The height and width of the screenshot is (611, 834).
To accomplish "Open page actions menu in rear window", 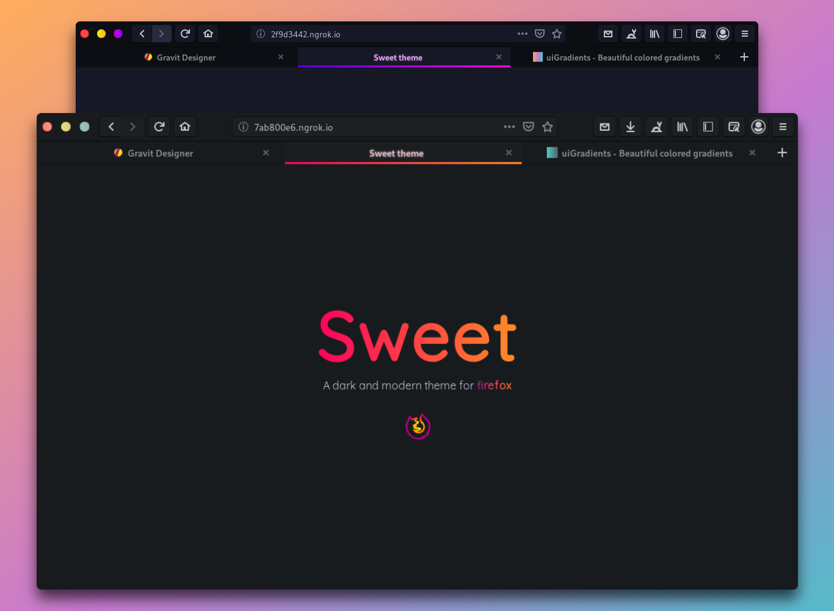I will [523, 34].
